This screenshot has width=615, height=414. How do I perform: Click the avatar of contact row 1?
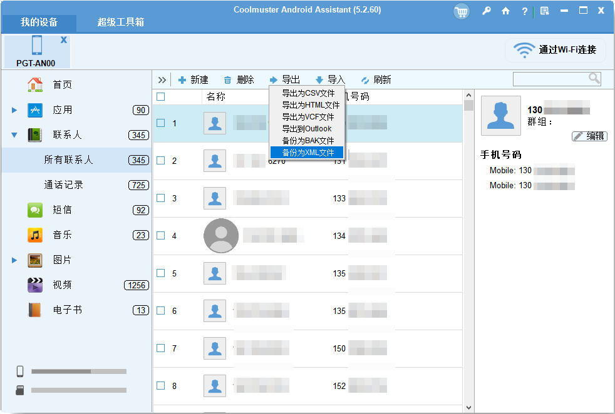[215, 123]
